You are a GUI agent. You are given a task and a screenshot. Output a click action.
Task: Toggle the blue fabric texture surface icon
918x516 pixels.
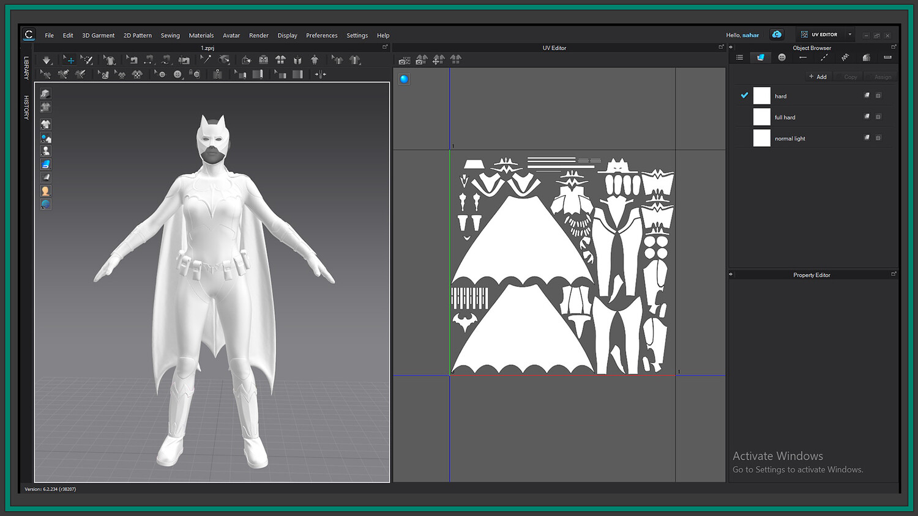click(x=45, y=164)
